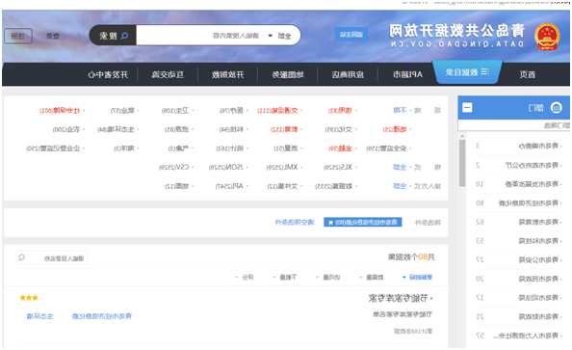Select department 青岛市政府办公厅
572x350 pixels.
[532, 165]
